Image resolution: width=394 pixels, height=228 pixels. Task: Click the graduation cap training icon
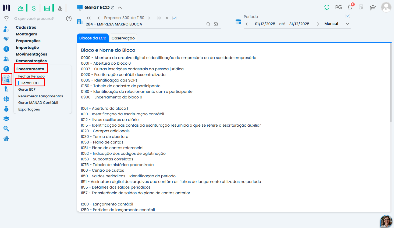pyautogui.click(x=372, y=8)
